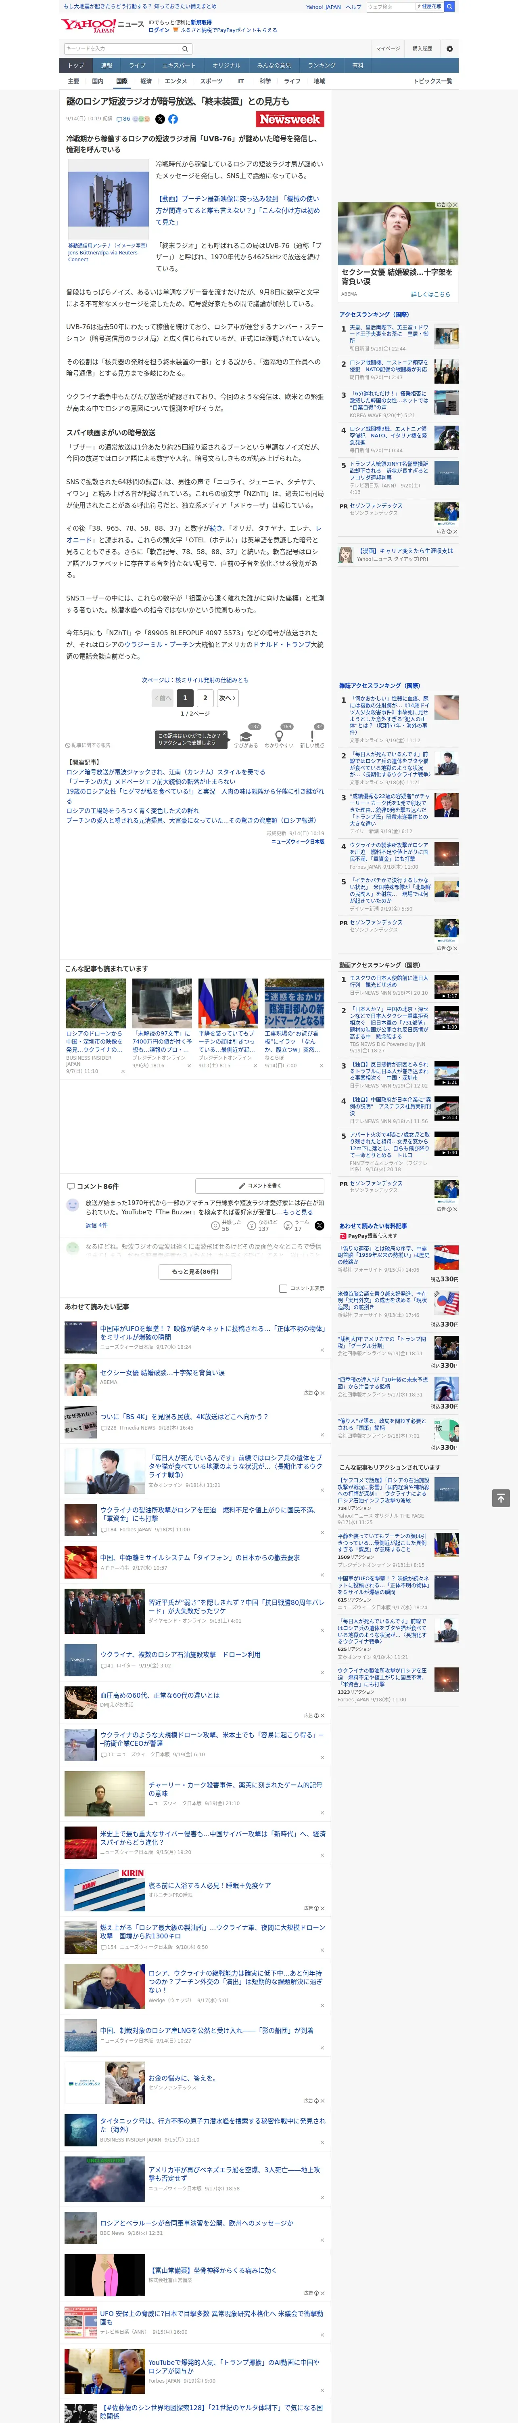Open related article ロシアの工場跡をうろつく青く変色した犬
Screen dimensions: 518x2423
(x=133, y=811)
